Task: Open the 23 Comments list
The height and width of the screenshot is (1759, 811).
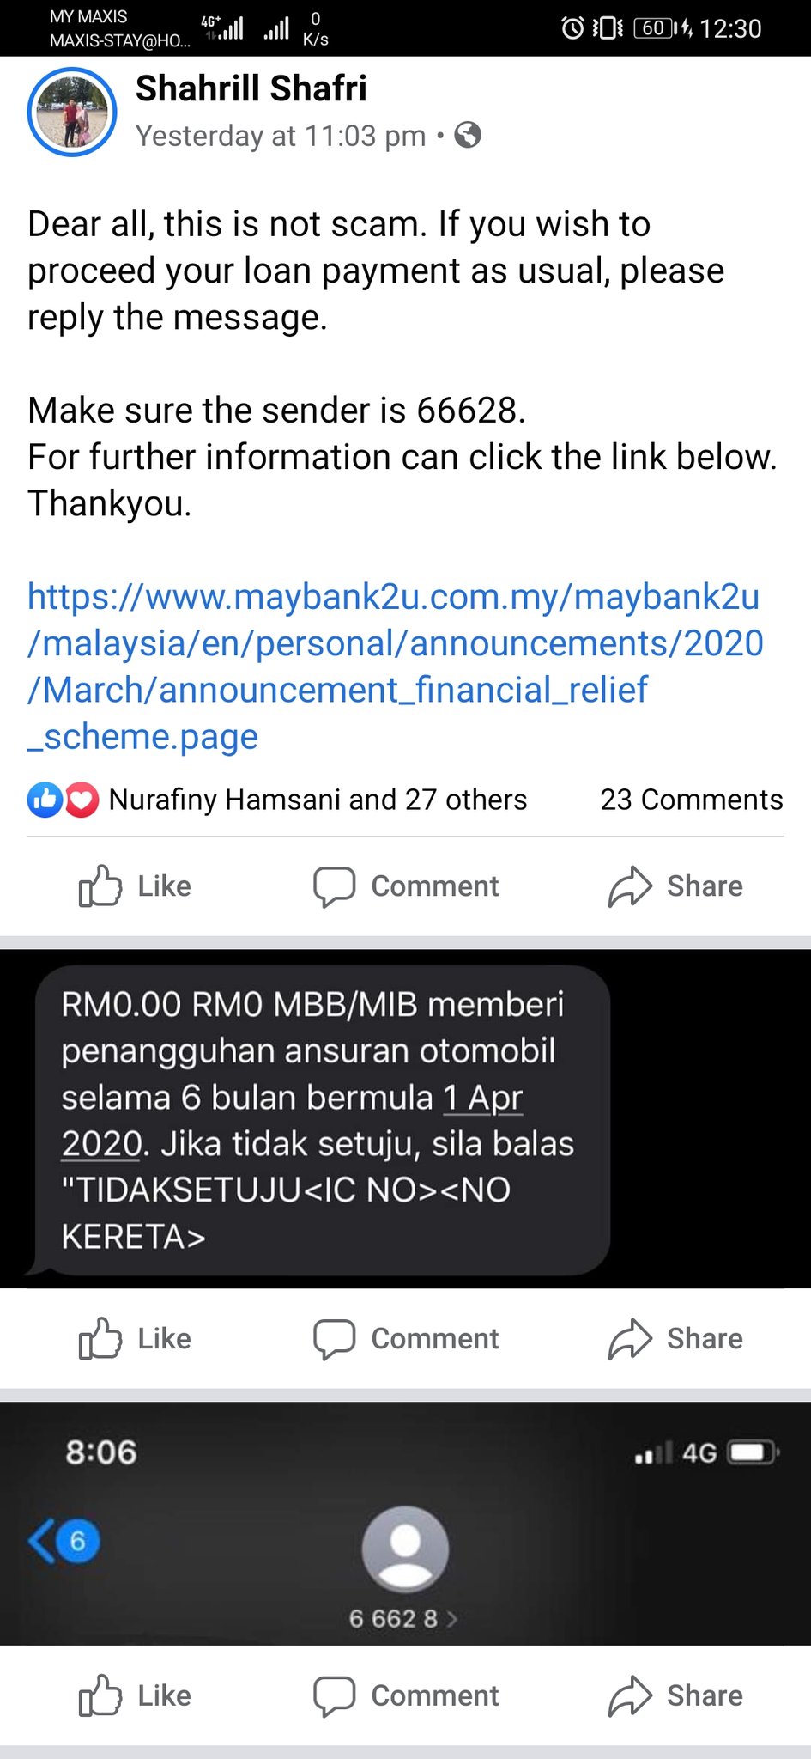Action: coord(691,800)
